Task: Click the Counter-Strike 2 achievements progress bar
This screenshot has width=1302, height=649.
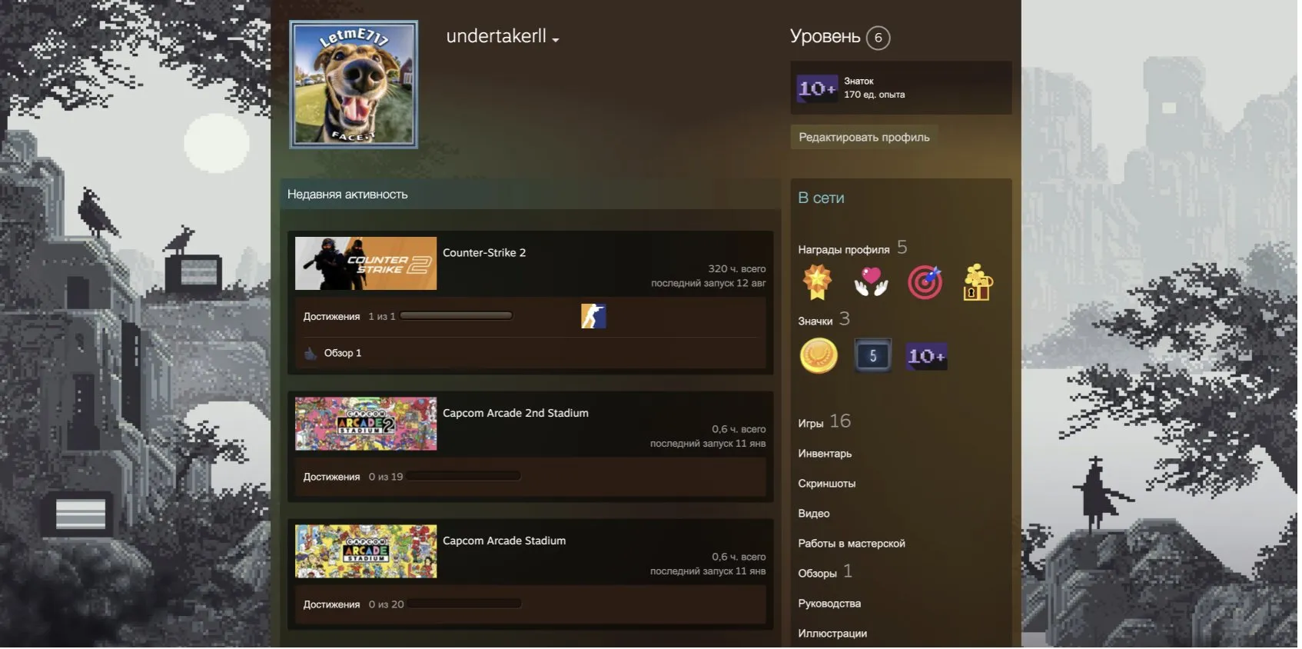Action: pyautogui.click(x=457, y=316)
